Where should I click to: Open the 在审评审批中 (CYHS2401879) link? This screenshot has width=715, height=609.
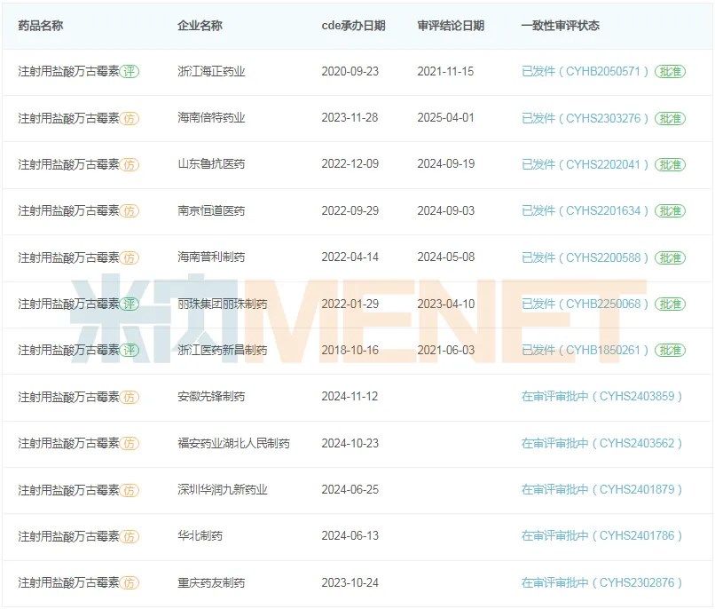coord(602,490)
